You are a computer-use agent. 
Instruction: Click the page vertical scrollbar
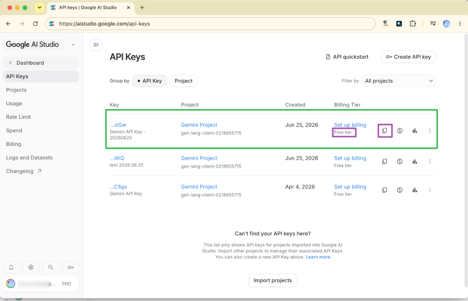(466, 161)
